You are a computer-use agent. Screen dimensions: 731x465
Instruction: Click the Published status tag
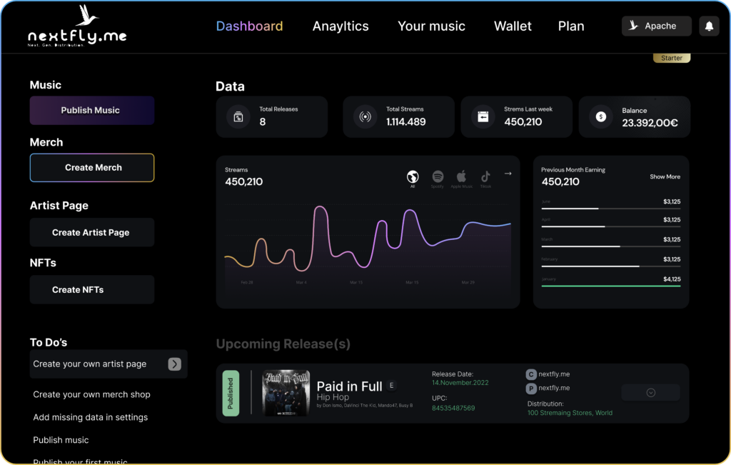point(231,393)
